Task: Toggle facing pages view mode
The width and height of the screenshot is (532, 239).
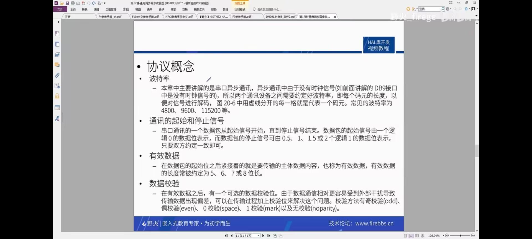Action: pos(417,236)
